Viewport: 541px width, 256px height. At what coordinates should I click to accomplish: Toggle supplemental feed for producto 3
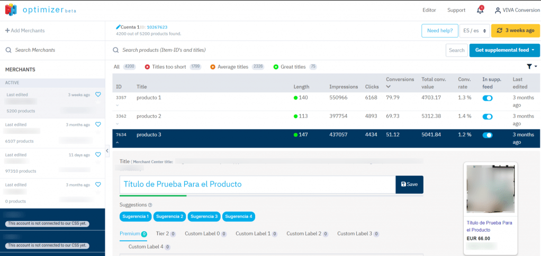click(487, 135)
